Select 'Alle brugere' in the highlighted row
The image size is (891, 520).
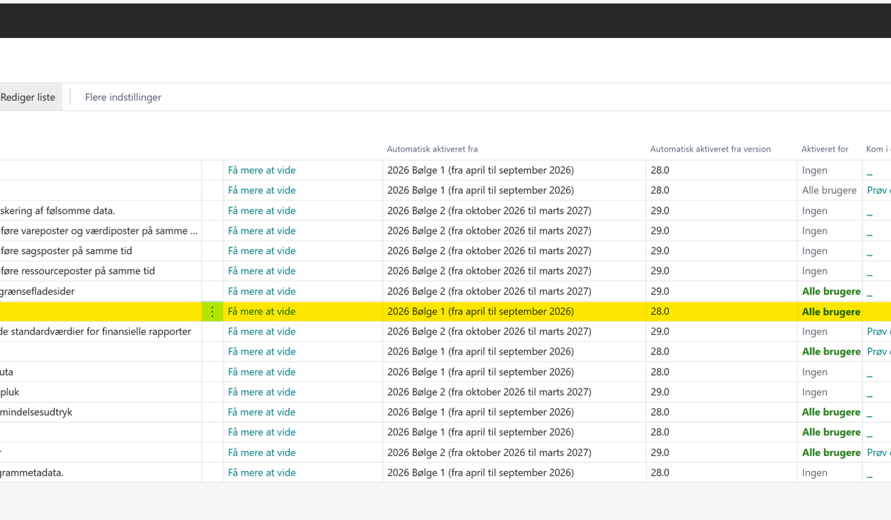(x=831, y=312)
